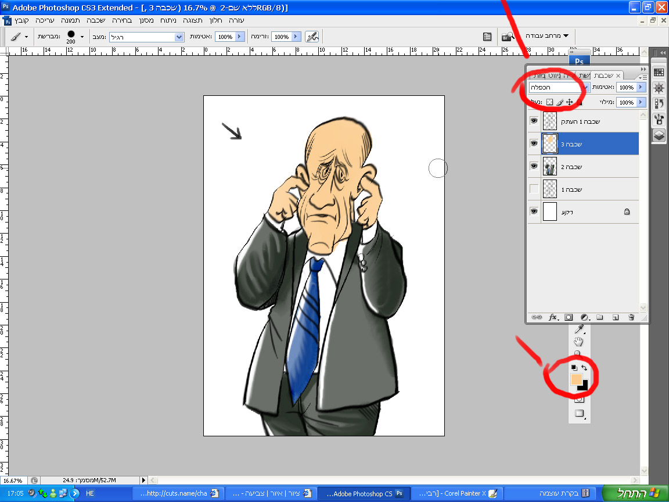Select the Eyedropper tool
Viewport: 669px width, 502px height.
pyautogui.click(x=578, y=330)
